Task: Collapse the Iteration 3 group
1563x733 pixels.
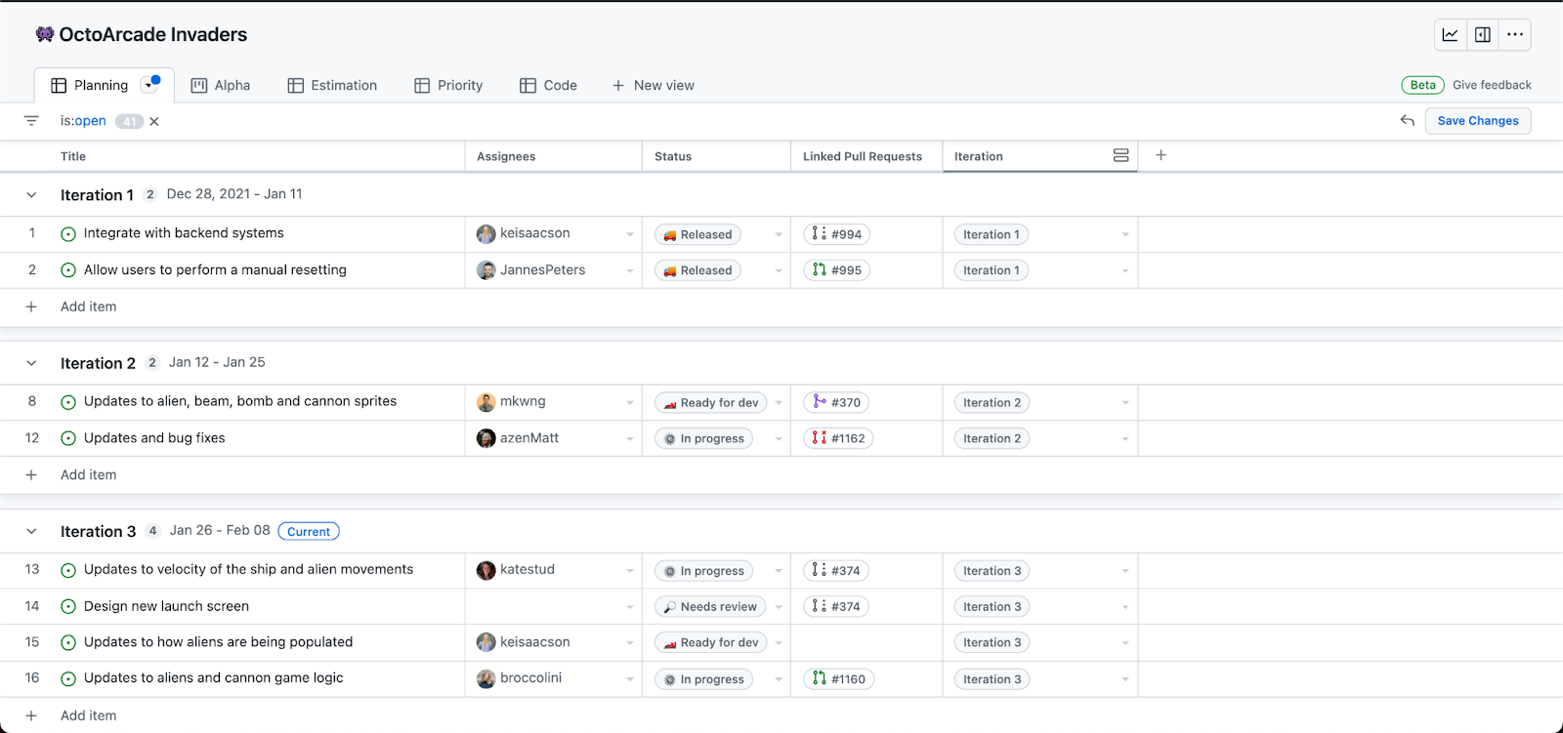Action: (x=31, y=532)
